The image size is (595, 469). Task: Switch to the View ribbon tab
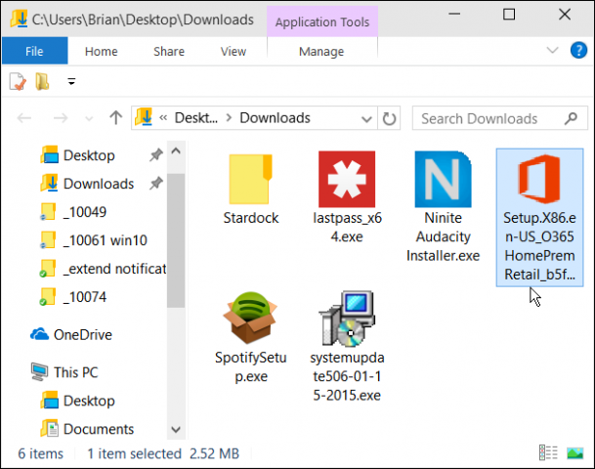234,51
